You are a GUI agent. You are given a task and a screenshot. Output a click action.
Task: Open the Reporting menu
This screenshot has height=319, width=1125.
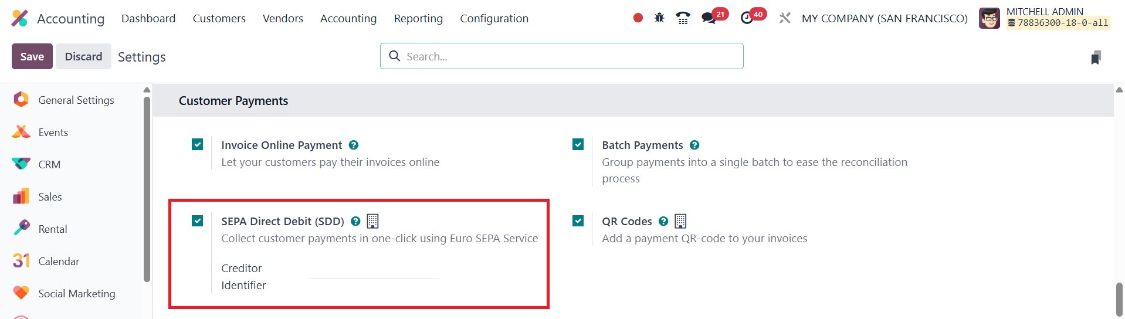coord(418,18)
